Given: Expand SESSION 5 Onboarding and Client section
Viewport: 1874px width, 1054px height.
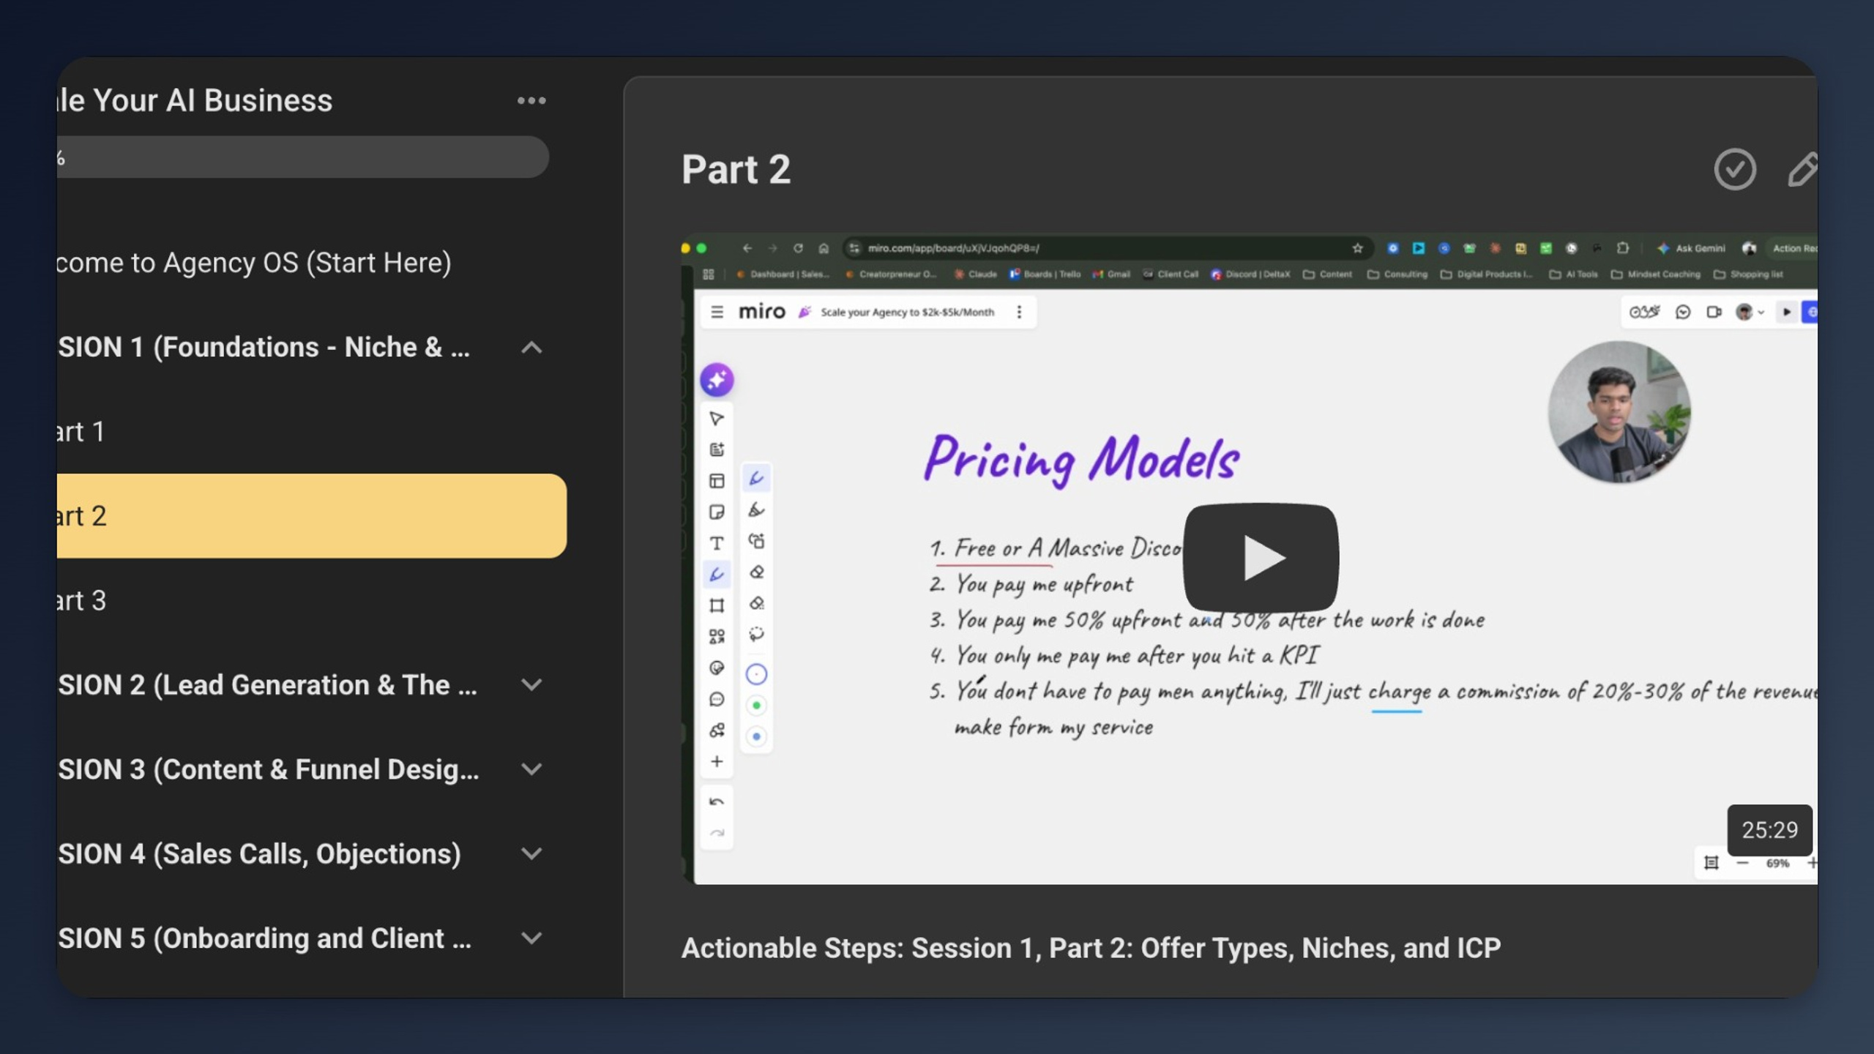Looking at the screenshot, I should pos(531,938).
